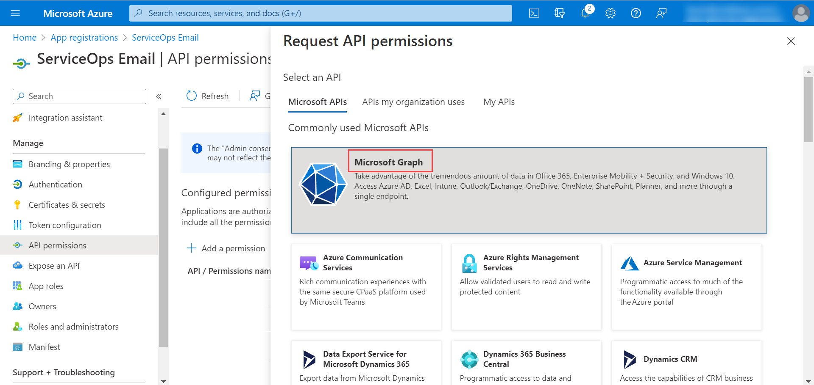Open the Cloud Shell icon in header
Screen dimensions: 814x385
coord(534,13)
